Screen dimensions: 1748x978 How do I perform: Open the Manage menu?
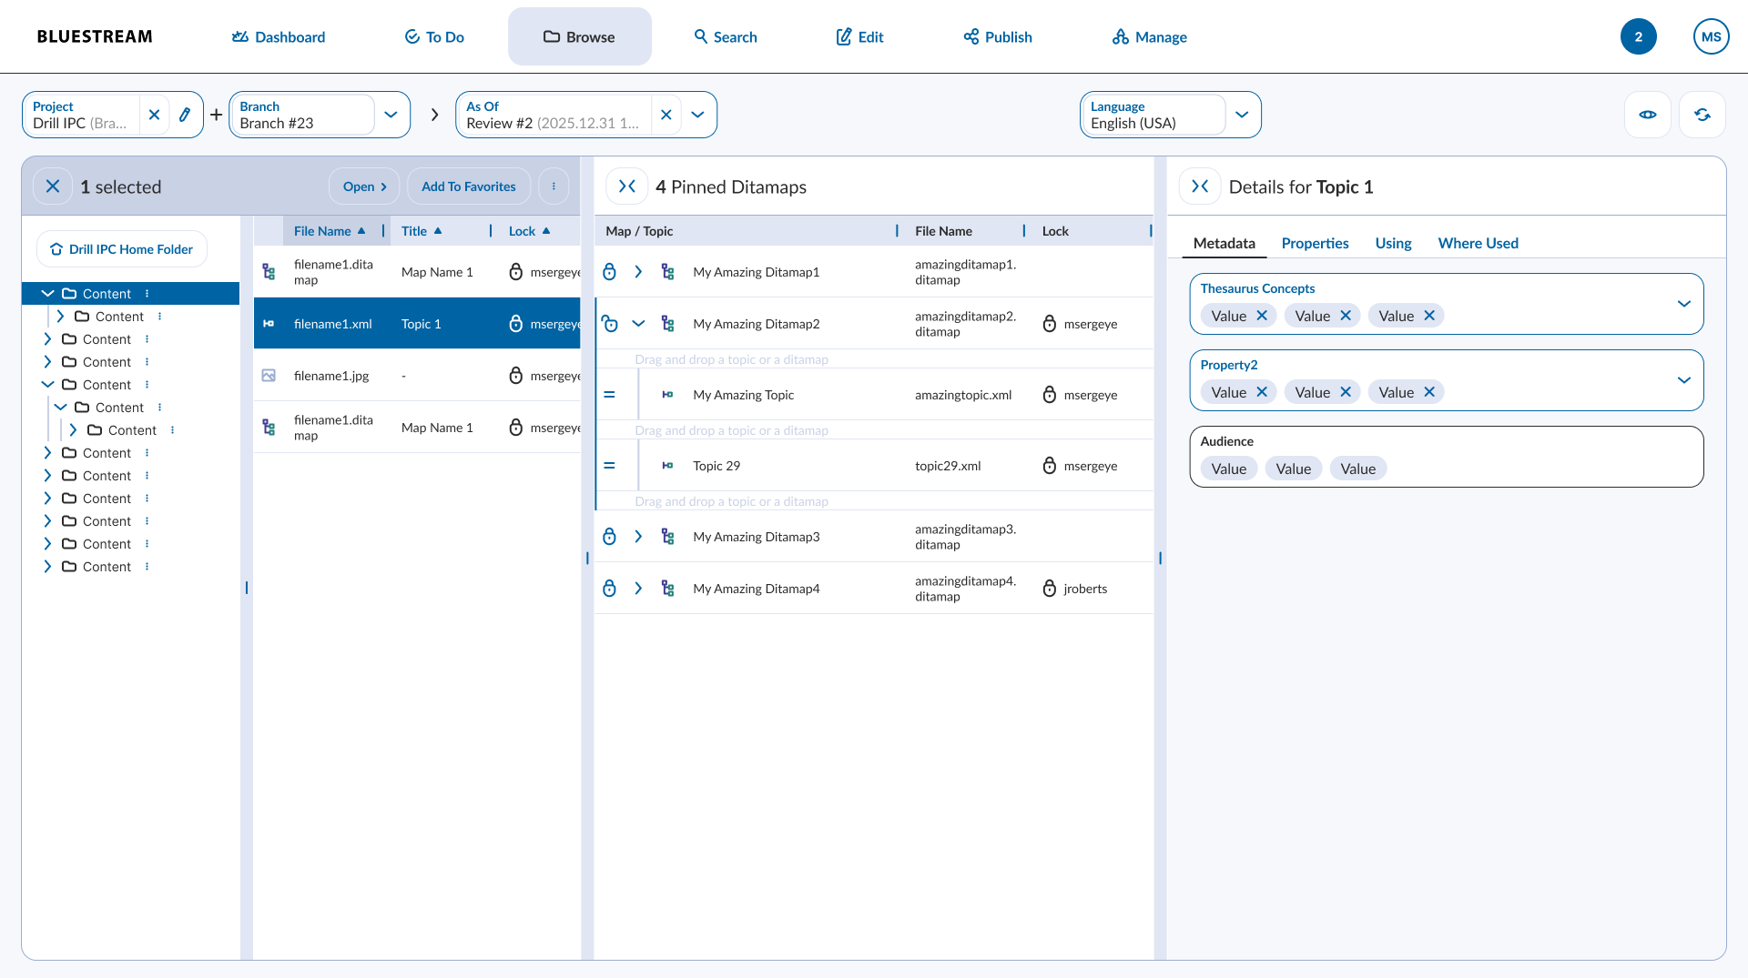1150,36
